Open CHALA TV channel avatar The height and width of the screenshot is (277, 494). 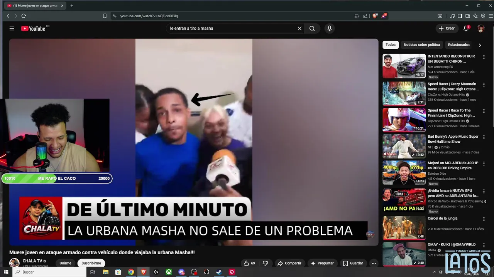click(x=14, y=263)
